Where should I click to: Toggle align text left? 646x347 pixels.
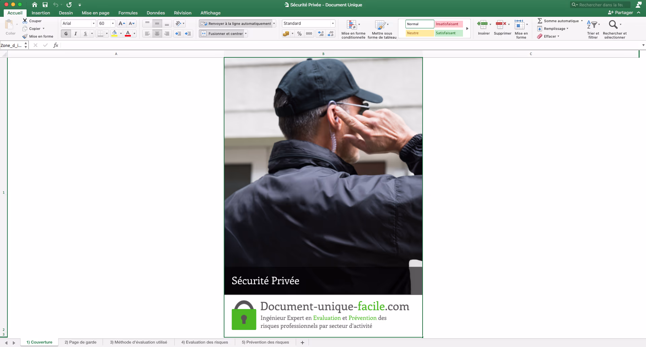(147, 34)
